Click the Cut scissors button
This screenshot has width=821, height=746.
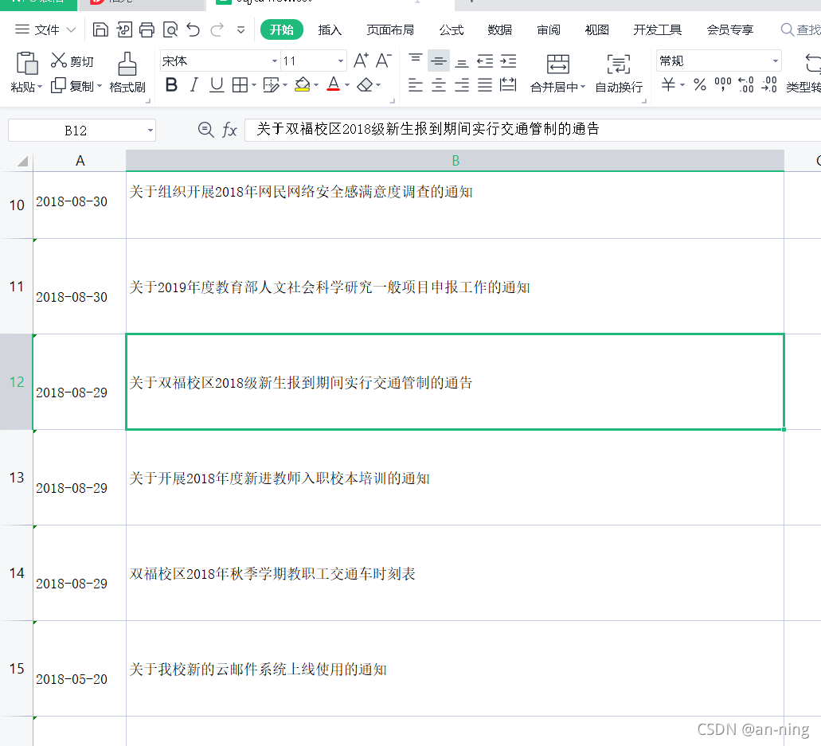click(x=72, y=61)
